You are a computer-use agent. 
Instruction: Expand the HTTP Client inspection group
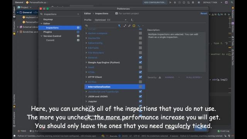(86, 77)
